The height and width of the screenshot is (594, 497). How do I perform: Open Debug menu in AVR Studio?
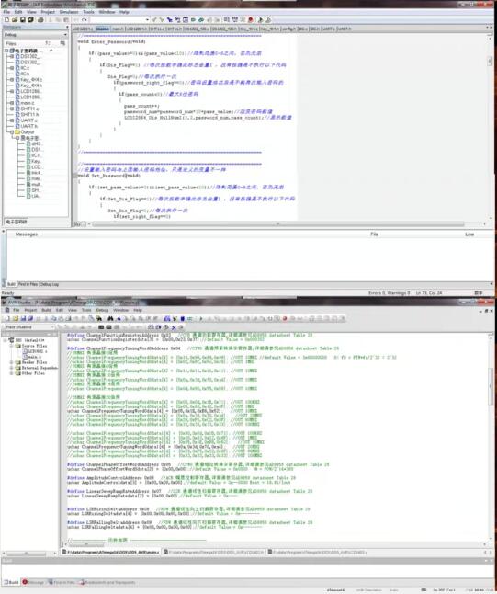pyautogui.click(x=102, y=310)
